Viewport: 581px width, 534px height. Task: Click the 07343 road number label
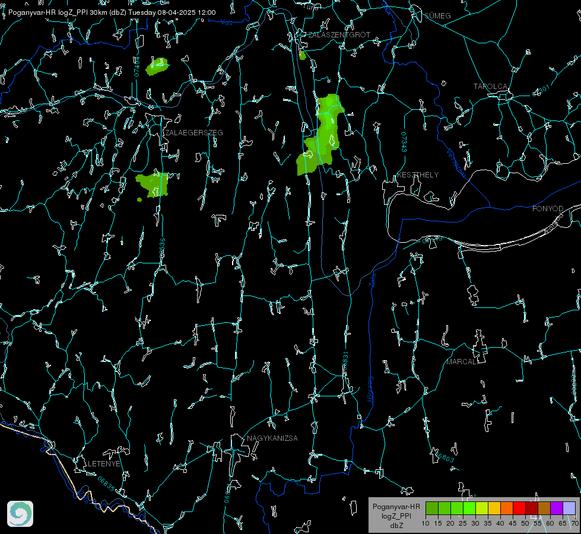coord(404,142)
